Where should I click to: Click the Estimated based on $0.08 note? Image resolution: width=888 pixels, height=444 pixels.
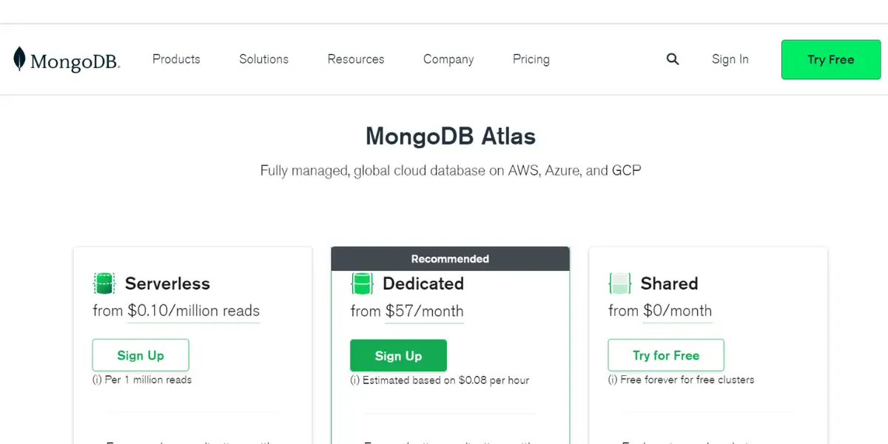pos(440,380)
